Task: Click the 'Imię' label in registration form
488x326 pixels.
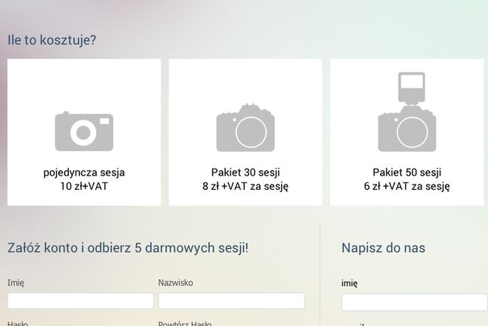Action: point(16,283)
